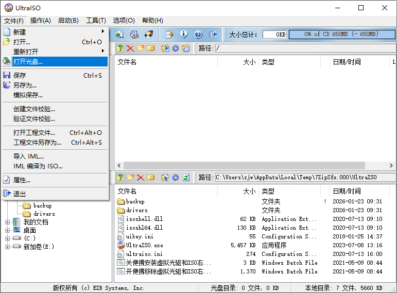Click new folder icon in lower pane

pyautogui.click(x=130, y=178)
